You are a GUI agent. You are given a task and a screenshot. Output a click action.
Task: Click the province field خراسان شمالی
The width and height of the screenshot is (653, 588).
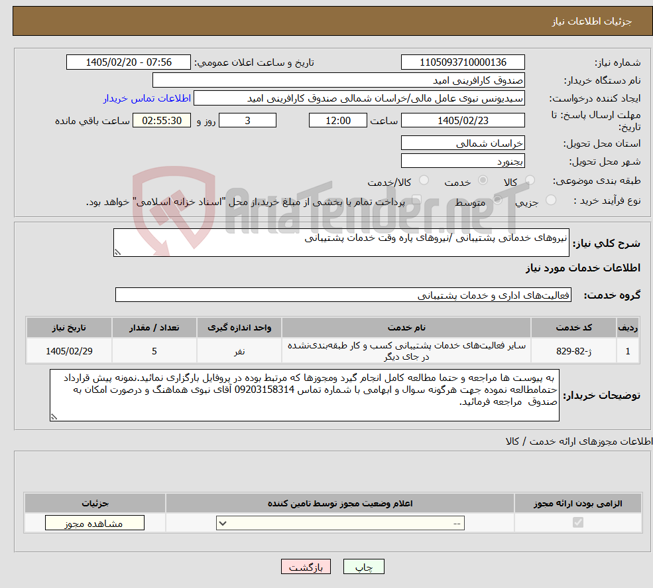463,143
